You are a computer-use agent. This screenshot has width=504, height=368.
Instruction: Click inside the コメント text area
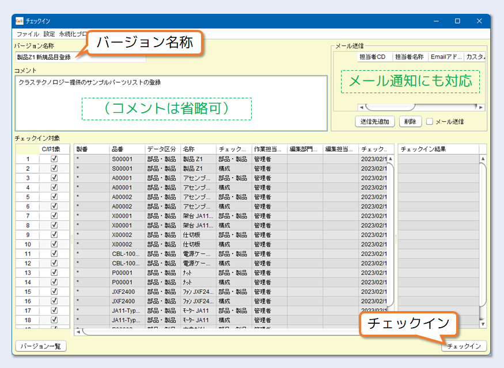(x=171, y=103)
